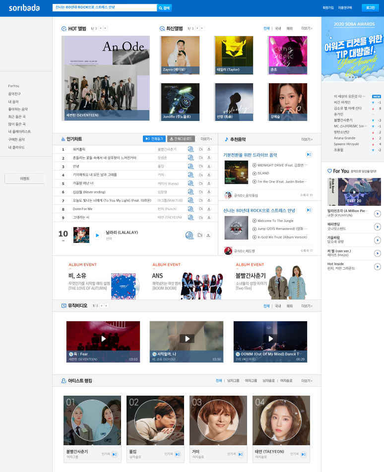Open 내 클라우드 in left sidebar

click(16, 148)
